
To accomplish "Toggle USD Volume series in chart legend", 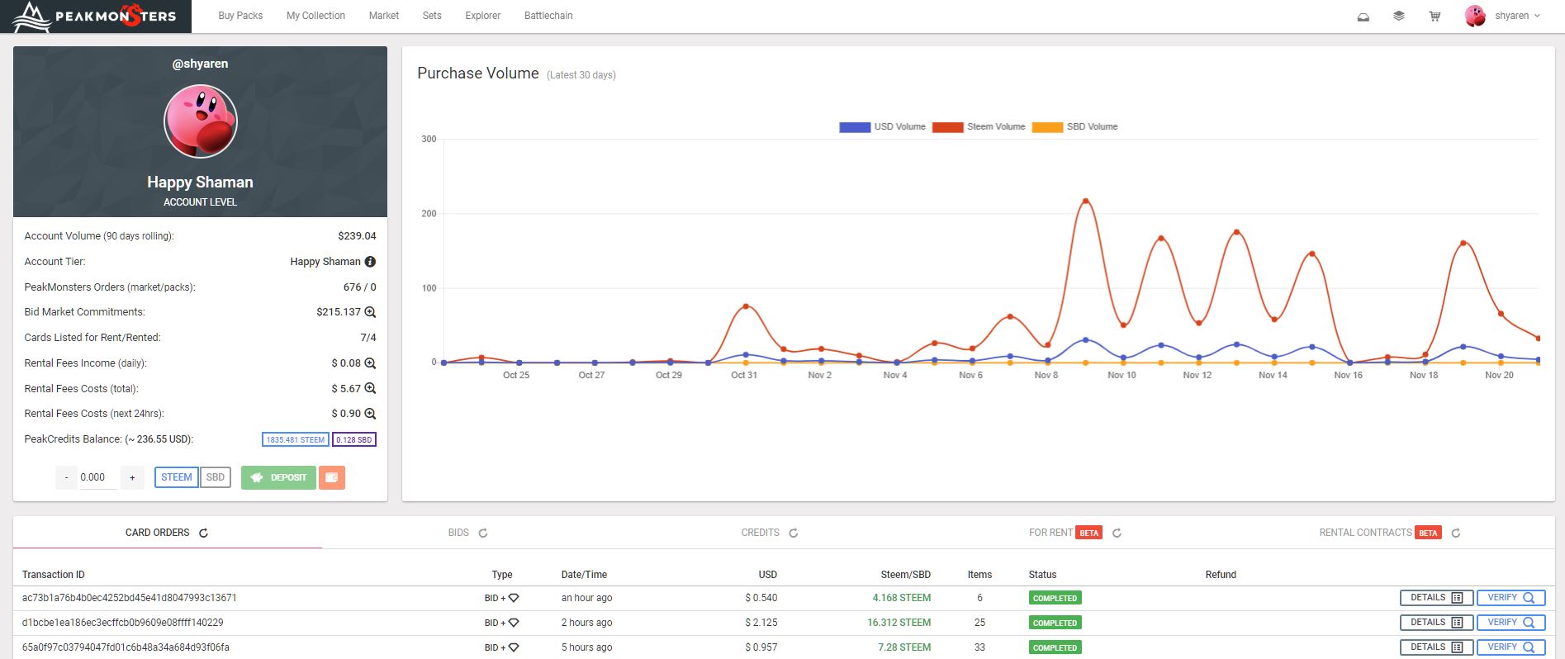I will tap(855, 127).
